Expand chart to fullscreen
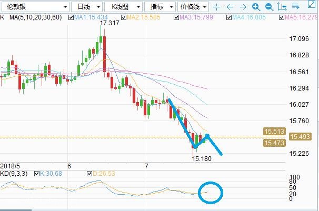This screenshot has width=319, height=211. click(312, 4)
